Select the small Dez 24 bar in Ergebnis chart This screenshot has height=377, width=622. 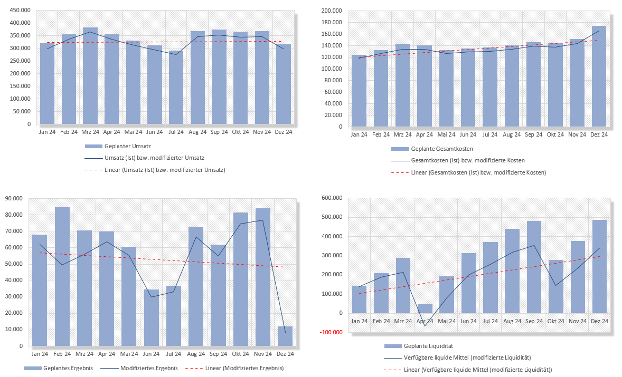pos(285,337)
